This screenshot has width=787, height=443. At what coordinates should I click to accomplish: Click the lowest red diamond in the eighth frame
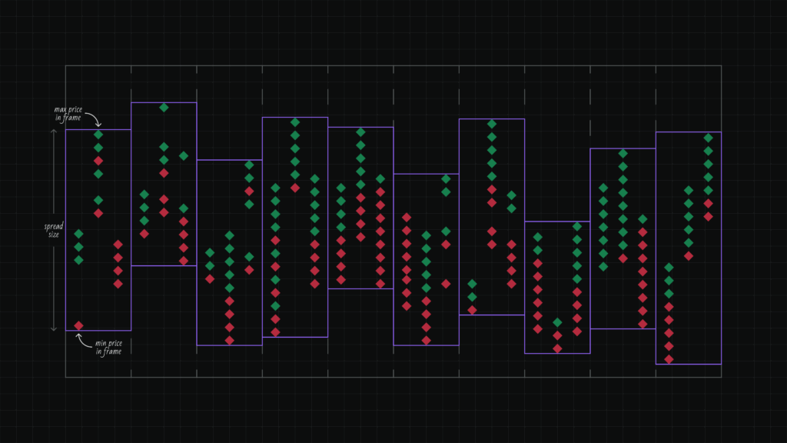[x=557, y=348]
